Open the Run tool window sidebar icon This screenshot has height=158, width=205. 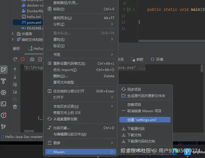tap(3, 69)
